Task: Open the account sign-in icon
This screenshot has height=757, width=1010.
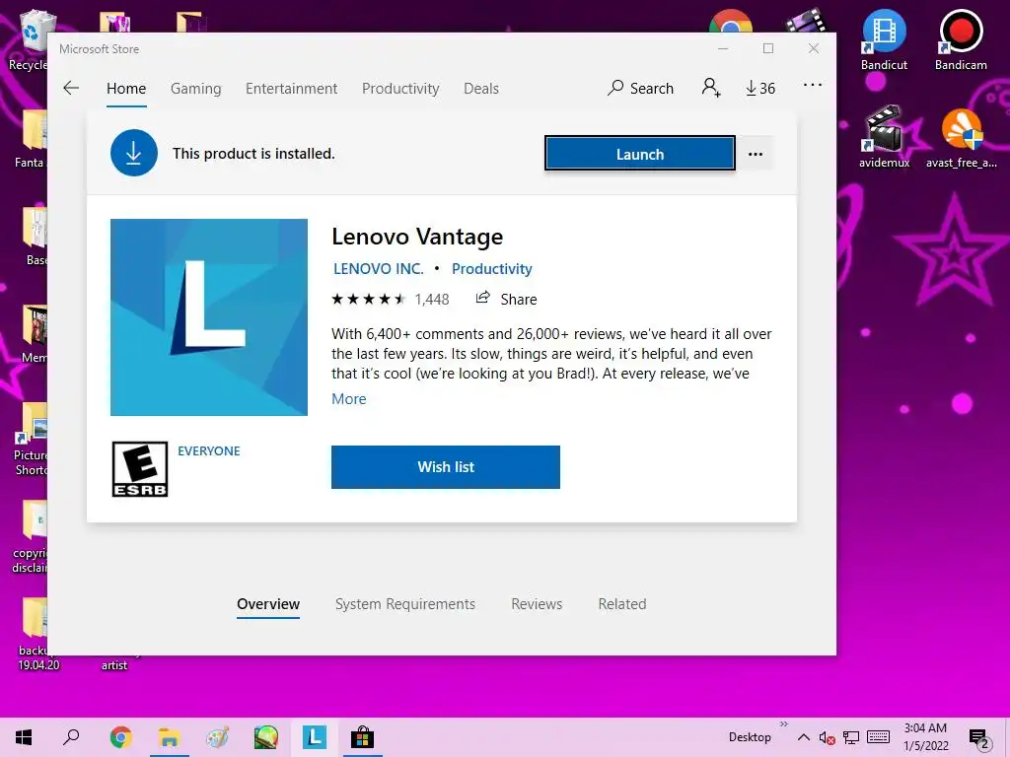Action: (x=711, y=87)
